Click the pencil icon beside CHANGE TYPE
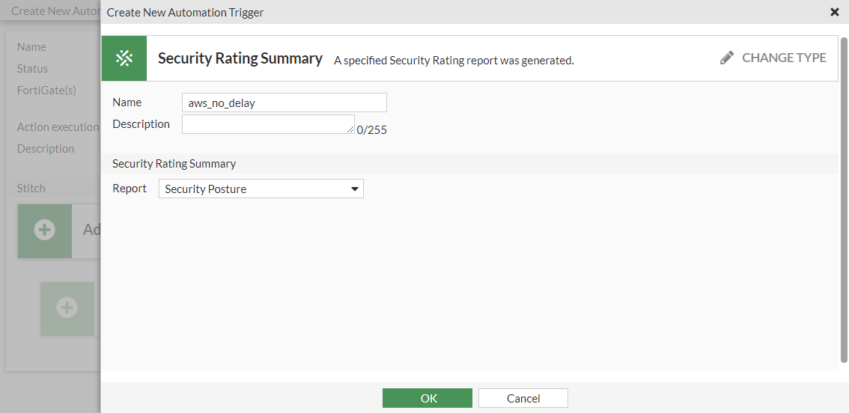 727,58
